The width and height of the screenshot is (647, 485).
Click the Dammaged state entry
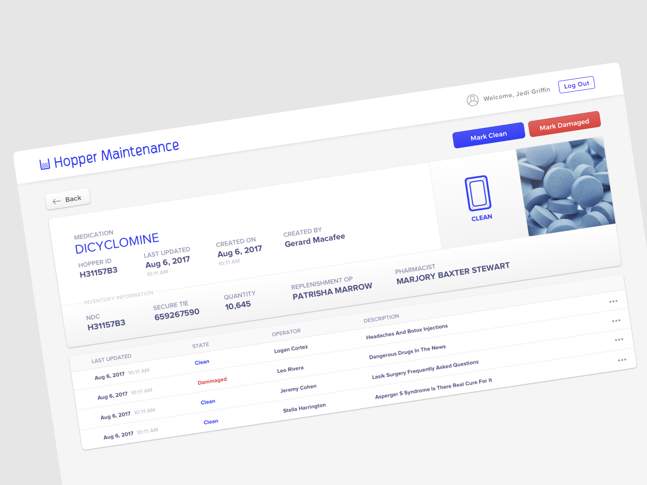(212, 381)
